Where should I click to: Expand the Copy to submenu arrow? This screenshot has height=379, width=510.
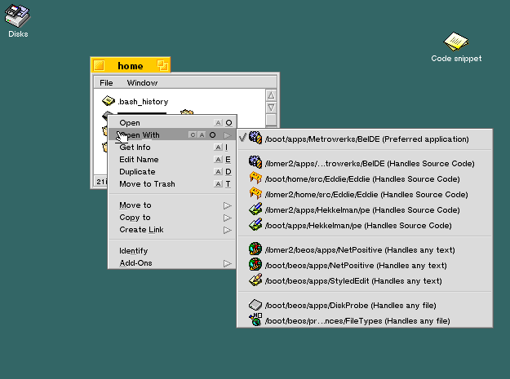pos(228,218)
